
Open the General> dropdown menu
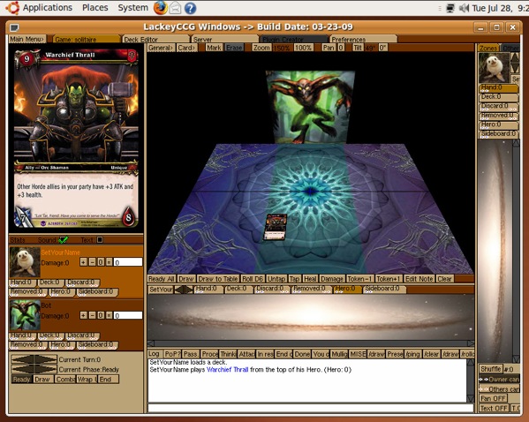click(x=161, y=48)
